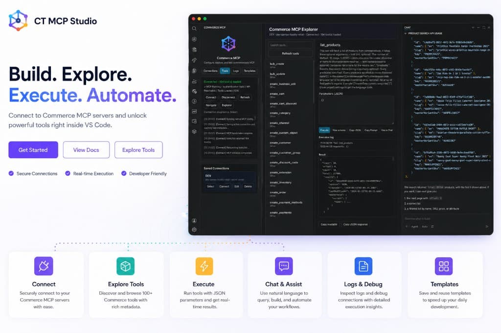Click the search icon in the activity bar
501x333 pixels.
tap(194, 29)
